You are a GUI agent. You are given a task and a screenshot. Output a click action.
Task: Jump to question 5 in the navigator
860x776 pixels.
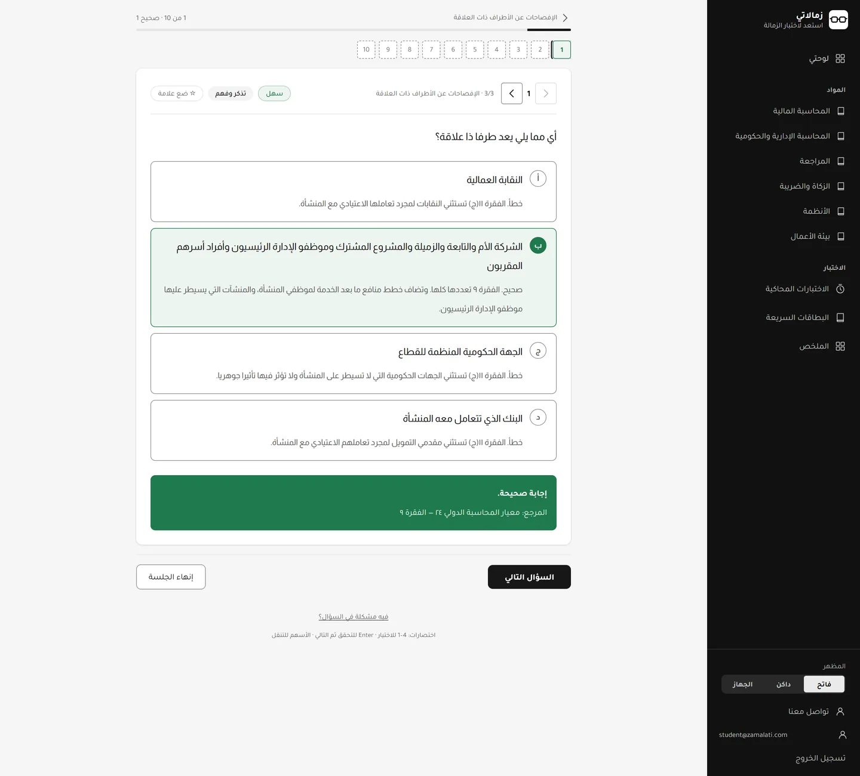475,50
